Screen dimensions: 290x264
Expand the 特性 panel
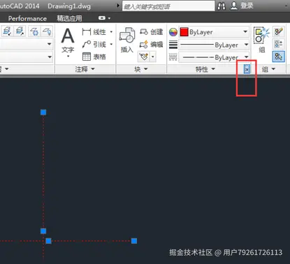[205, 69]
